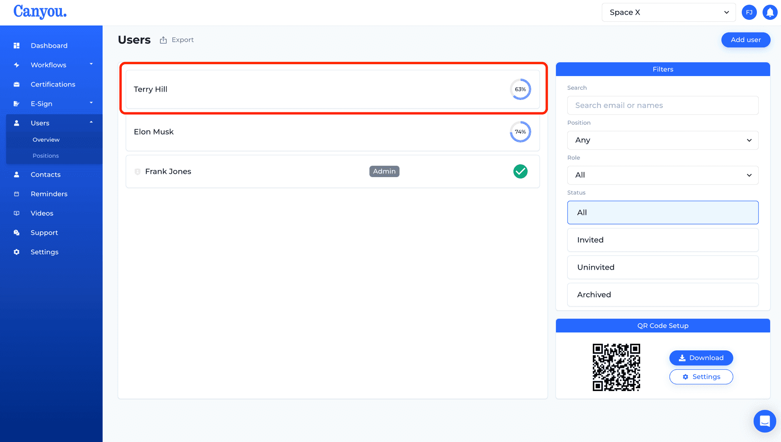This screenshot has width=781, height=442.
Task: Open QR Code Settings button
Action: [x=701, y=377]
